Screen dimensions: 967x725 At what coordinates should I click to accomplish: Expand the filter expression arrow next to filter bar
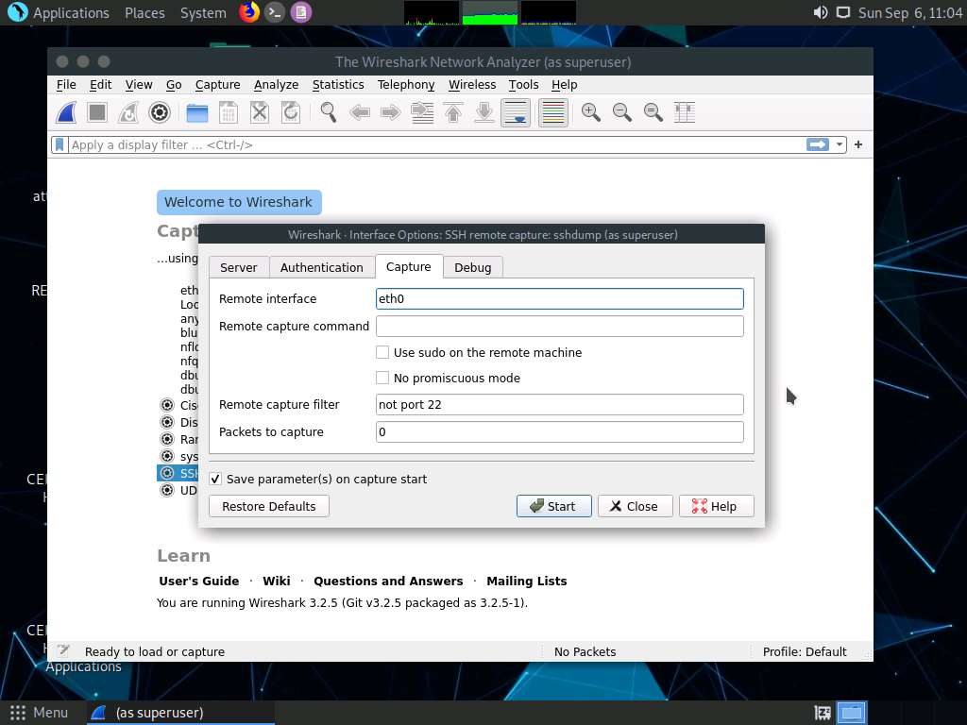pyautogui.click(x=840, y=144)
